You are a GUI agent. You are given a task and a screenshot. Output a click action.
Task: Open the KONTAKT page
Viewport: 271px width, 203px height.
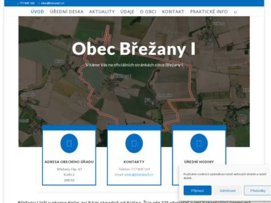(x=173, y=12)
